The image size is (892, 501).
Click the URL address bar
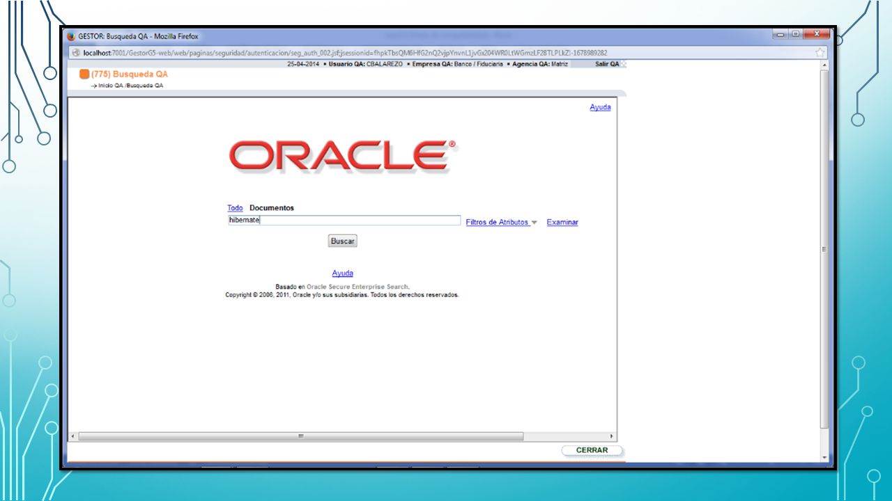(x=446, y=53)
